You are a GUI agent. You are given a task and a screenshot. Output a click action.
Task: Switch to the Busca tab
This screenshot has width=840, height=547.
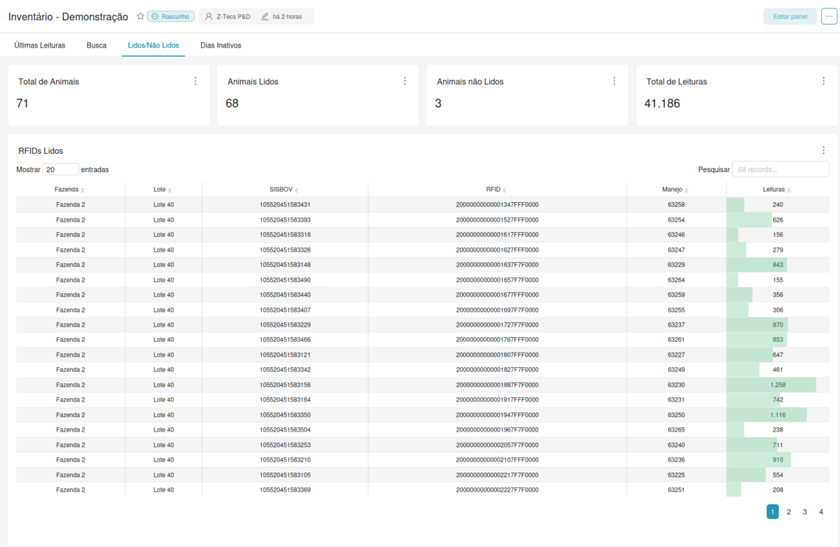[97, 44]
